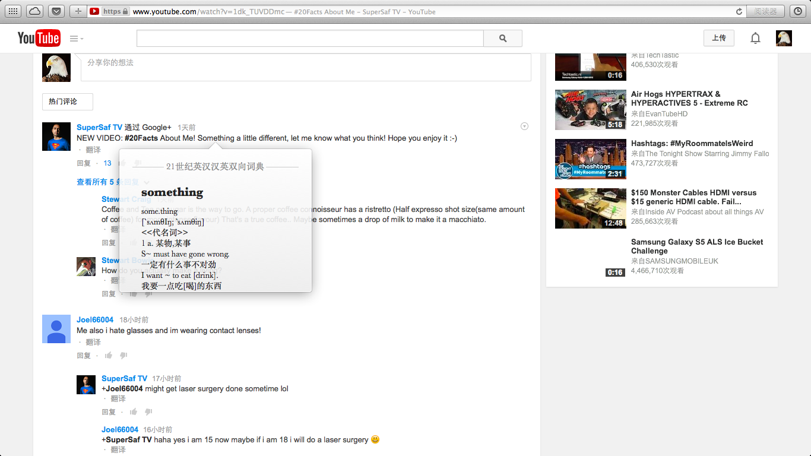Open SuperSaf TV channel from #20Facts comment
The height and width of the screenshot is (456, 811).
99,127
